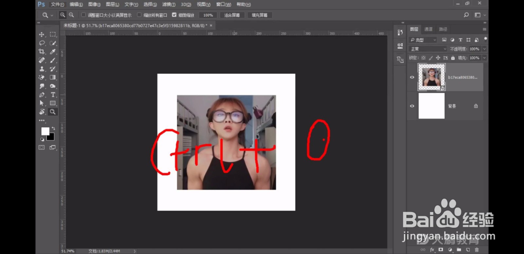524x254 pixels.
Task: Select the Clone Stamp tool
Action: [x=42, y=69]
